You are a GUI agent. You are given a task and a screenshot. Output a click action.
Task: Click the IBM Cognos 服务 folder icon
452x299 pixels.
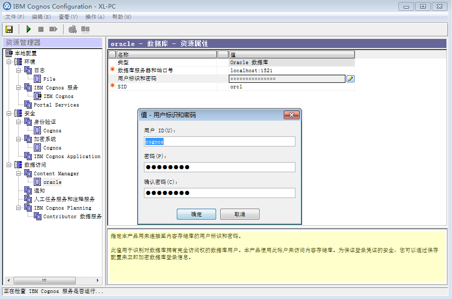click(x=28, y=87)
